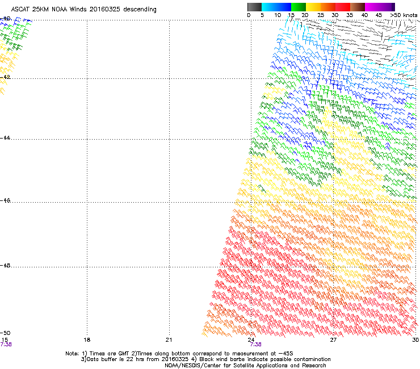Click the '-42' latitude axis label
This screenshot has height=369, width=420.
click(5, 77)
